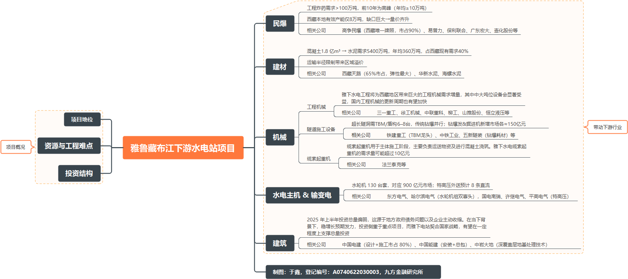This screenshot has width=628, height=279.
Task: Click the 建筑 branch node
Action: point(280,243)
